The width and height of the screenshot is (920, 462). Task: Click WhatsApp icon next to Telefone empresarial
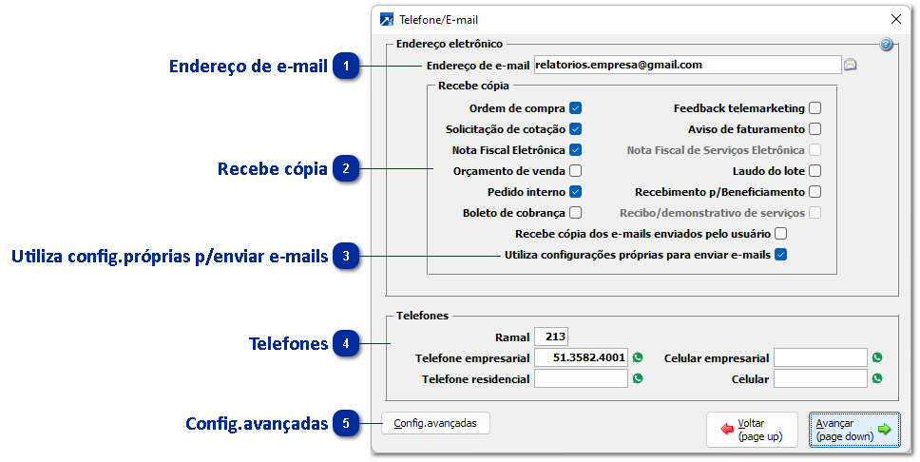(x=638, y=357)
